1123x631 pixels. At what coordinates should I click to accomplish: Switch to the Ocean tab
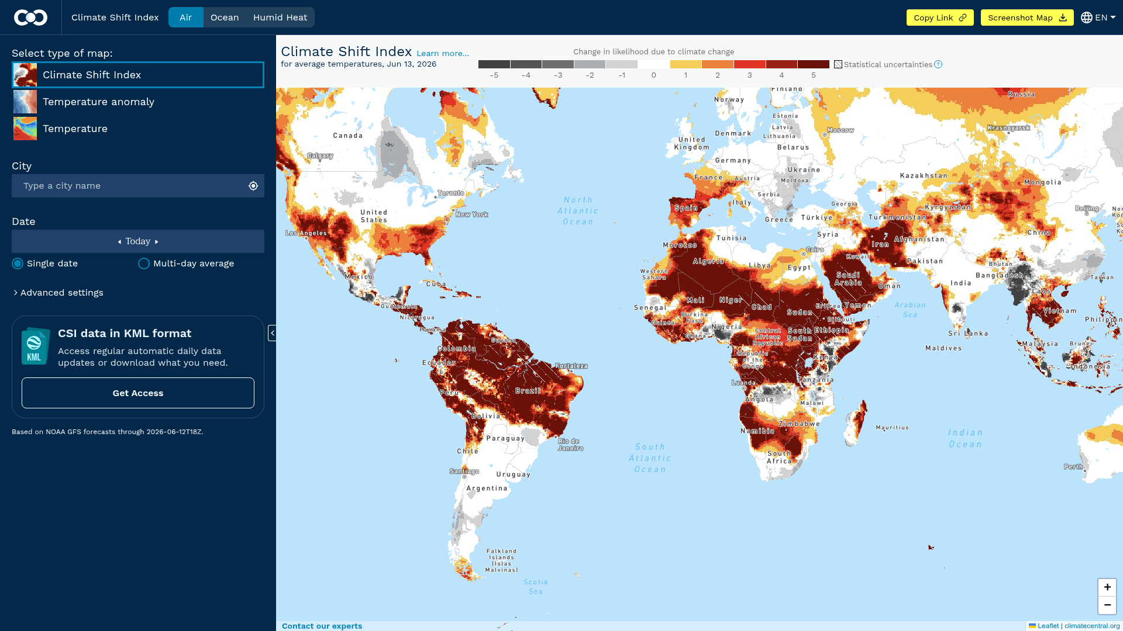click(x=225, y=18)
